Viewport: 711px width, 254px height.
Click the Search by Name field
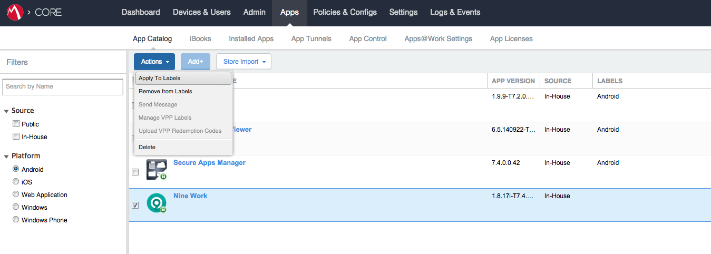[63, 86]
